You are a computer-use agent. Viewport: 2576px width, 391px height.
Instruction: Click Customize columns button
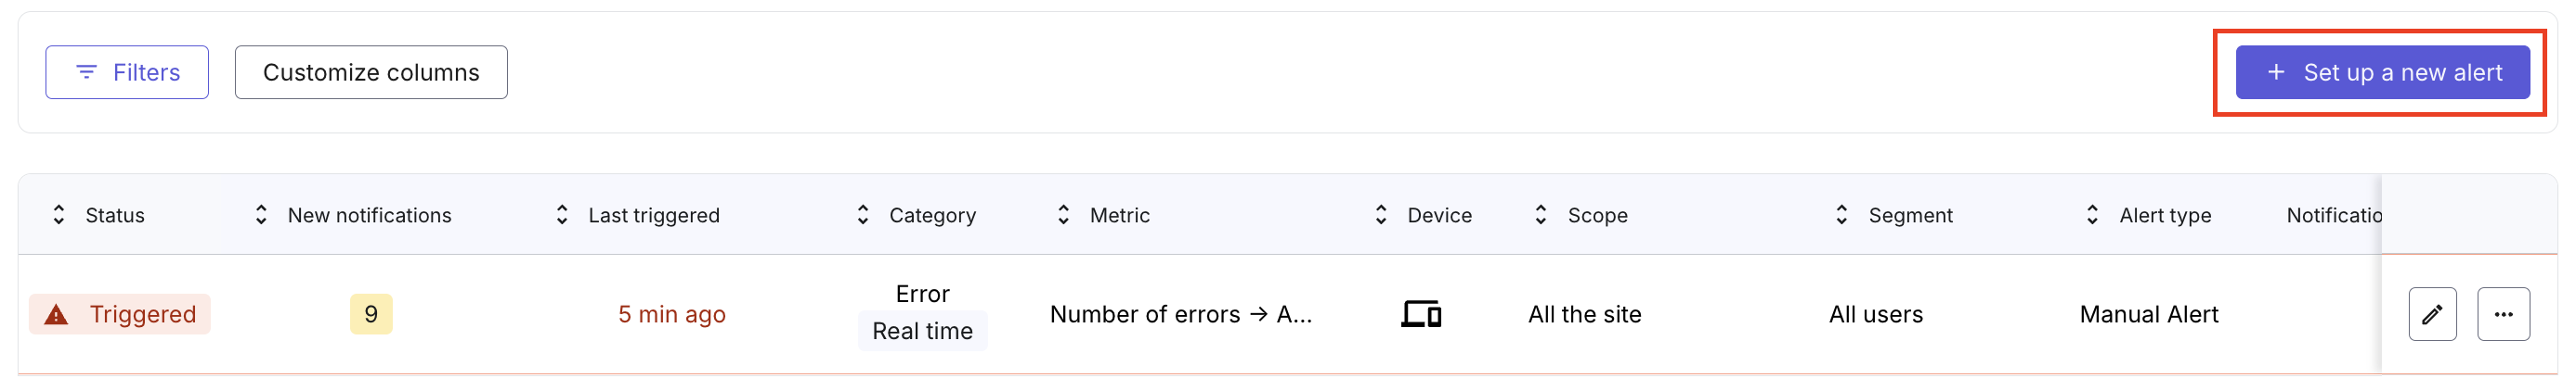click(x=371, y=72)
